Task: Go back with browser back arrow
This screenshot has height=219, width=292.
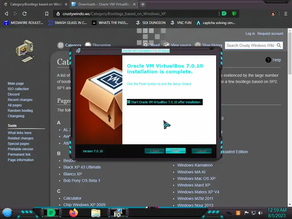Action: (6, 14)
